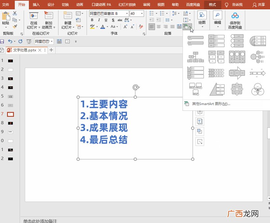The image size is (270, 223).
Task: Expand the numbering list dropdown arrow
Action: click(167, 14)
